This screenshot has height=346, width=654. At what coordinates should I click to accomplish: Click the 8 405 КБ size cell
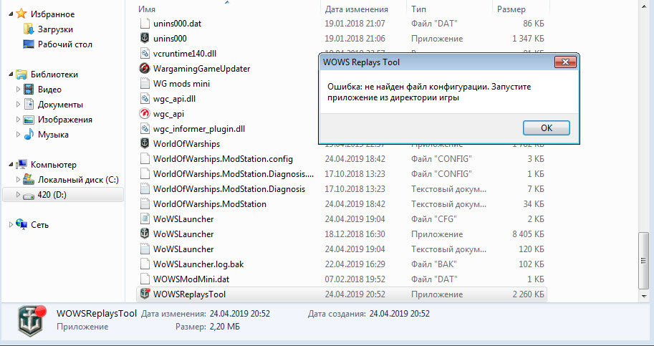528,234
